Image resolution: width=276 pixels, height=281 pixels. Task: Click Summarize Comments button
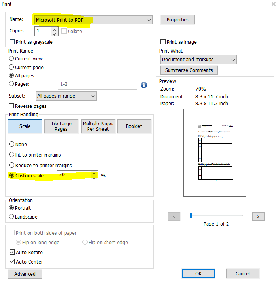[x=189, y=70]
